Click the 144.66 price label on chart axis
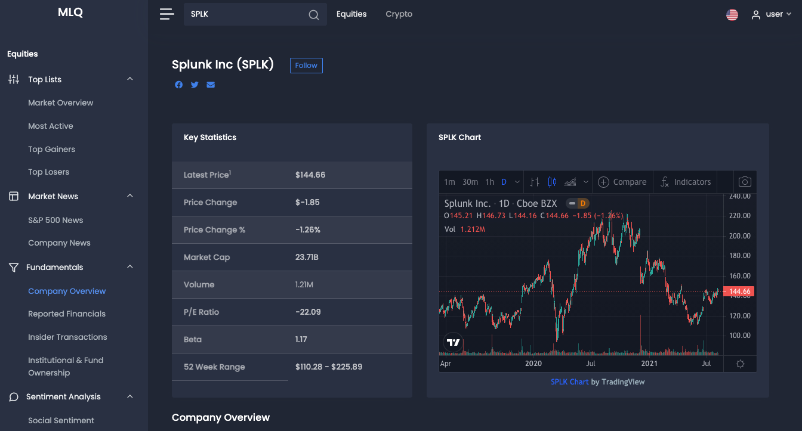 pos(739,292)
